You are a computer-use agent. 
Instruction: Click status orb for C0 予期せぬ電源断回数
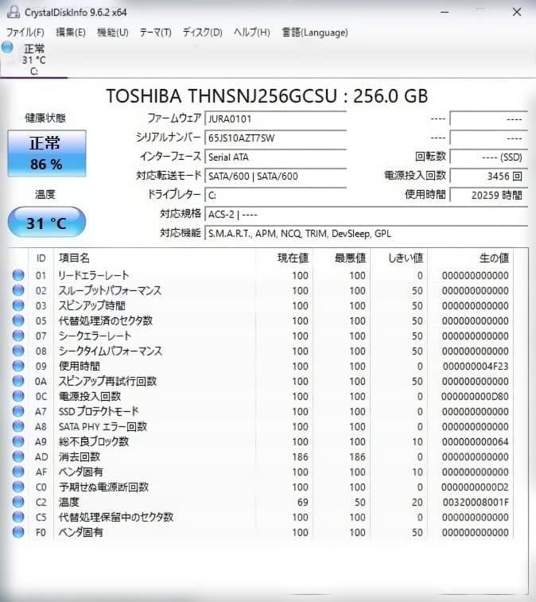tap(18, 487)
